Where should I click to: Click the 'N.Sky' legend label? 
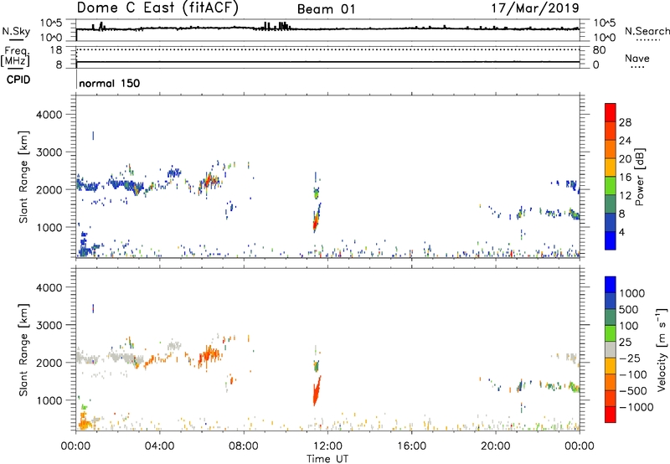(x=16, y=31)
